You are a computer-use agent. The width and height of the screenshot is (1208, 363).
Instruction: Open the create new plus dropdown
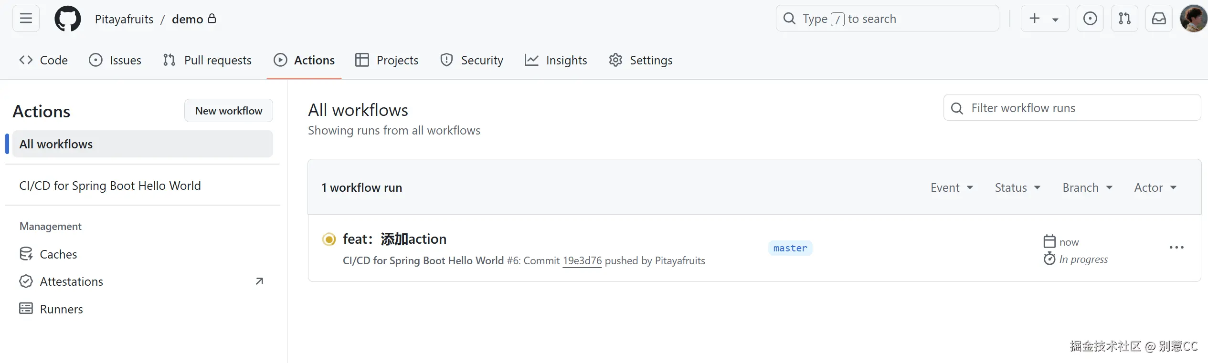pos(1045,19)
